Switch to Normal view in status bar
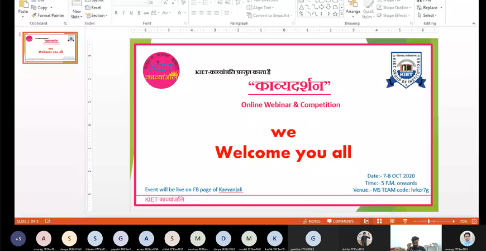This screenshot has height=251, width=486. pos(366,221)
